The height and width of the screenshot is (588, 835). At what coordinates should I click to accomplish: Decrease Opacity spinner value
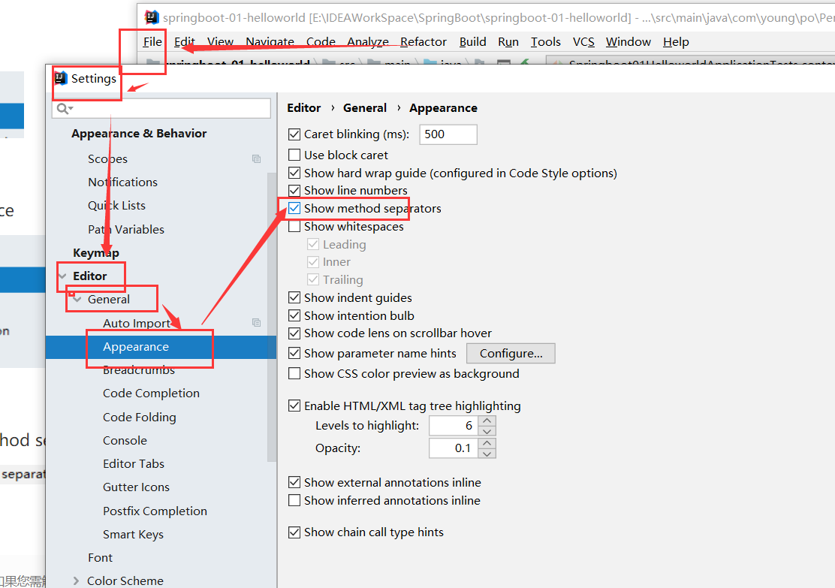tap(487, 454)
